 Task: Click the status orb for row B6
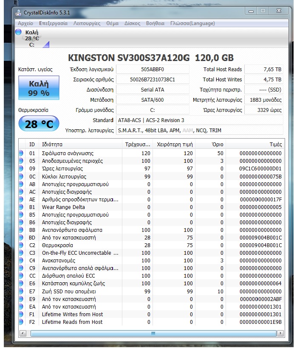click(21, 223)
